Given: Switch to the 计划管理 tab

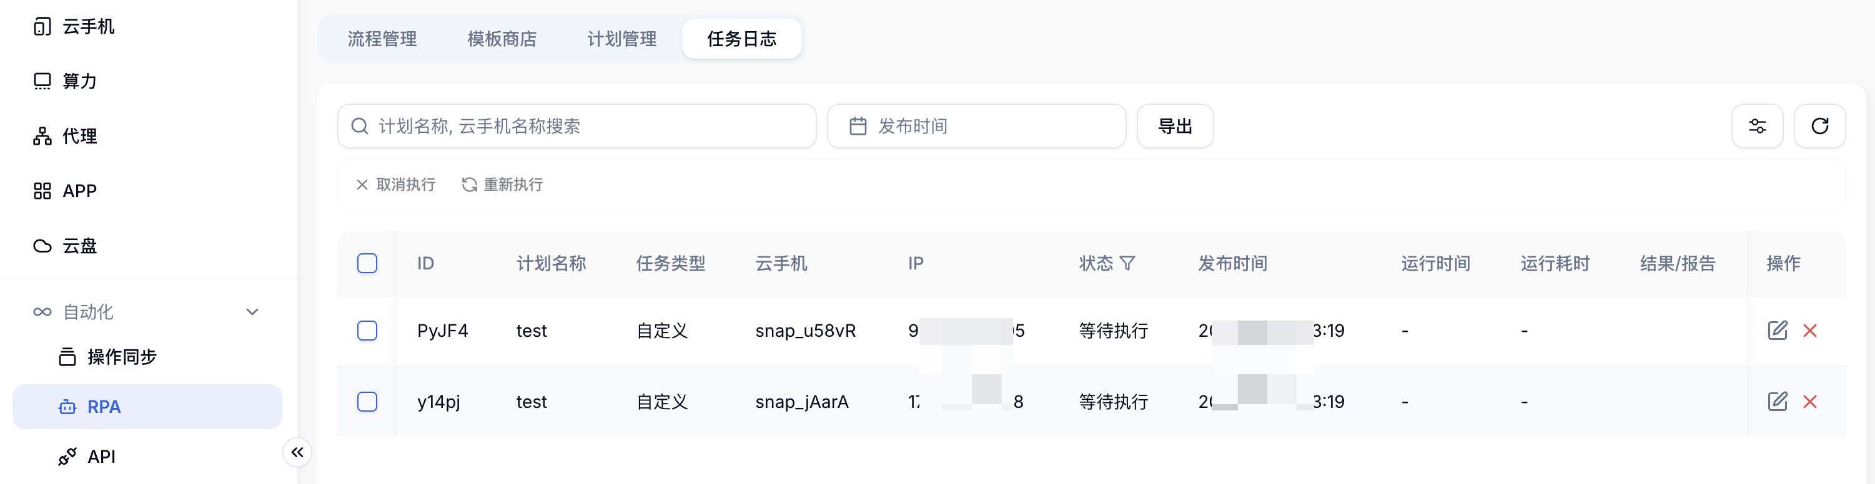Looking at the screenshot, I should coord(621,39).
